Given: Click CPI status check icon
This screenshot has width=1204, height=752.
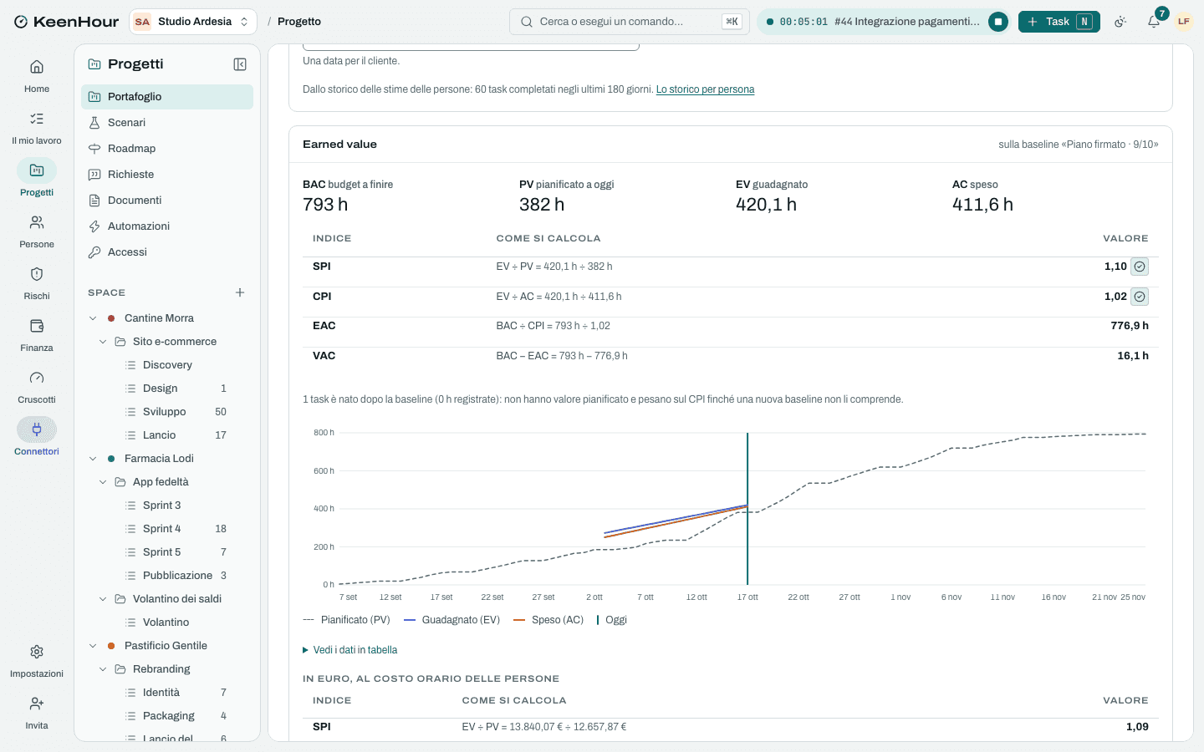Looking at the screenshot, I should coord(1140,297).
